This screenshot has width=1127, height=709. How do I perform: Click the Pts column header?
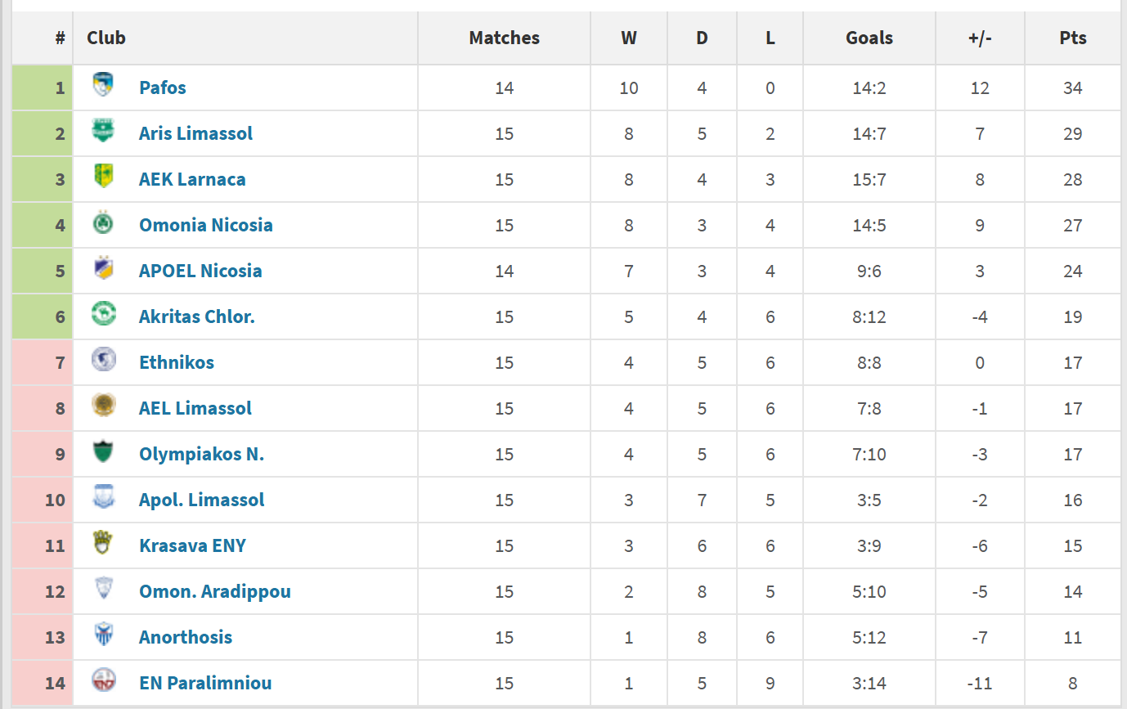click(1073, 38)
